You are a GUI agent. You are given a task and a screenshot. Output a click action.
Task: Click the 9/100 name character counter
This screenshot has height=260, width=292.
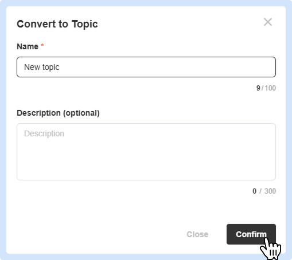pyautogui.click(x=266, y=88)
